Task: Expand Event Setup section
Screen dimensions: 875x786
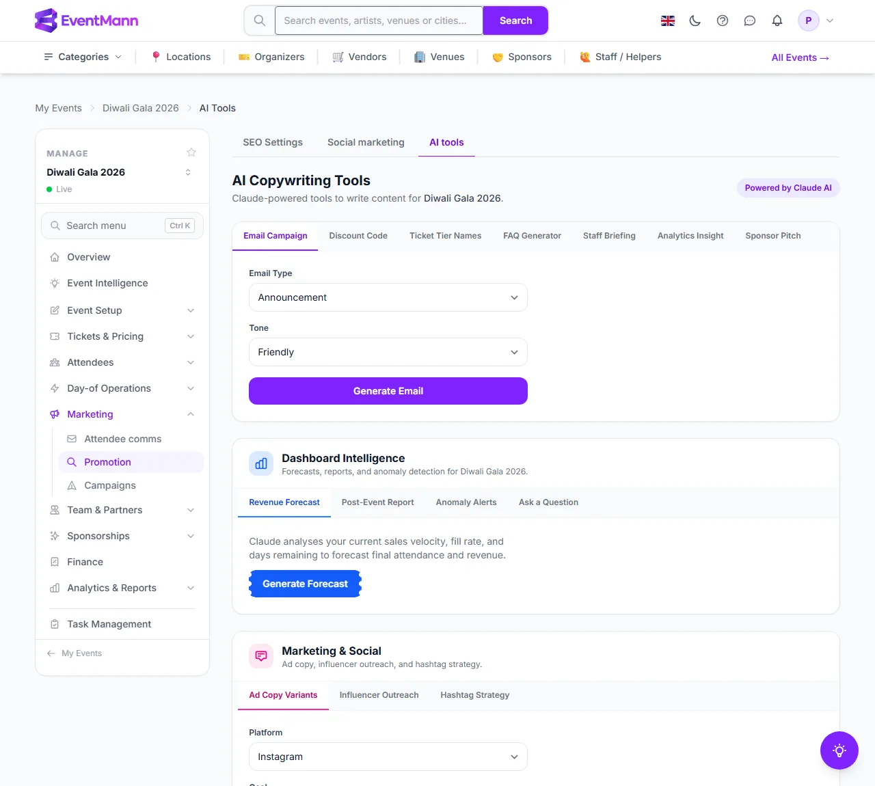Action: (122, 310)
